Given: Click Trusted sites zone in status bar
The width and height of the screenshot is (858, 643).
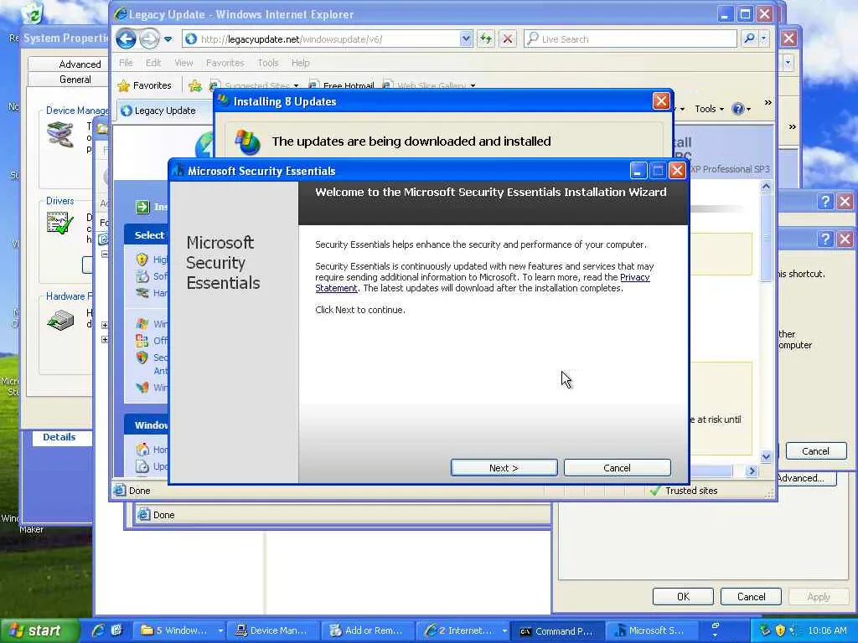Looking at the screenshot, I should point(684,491).
